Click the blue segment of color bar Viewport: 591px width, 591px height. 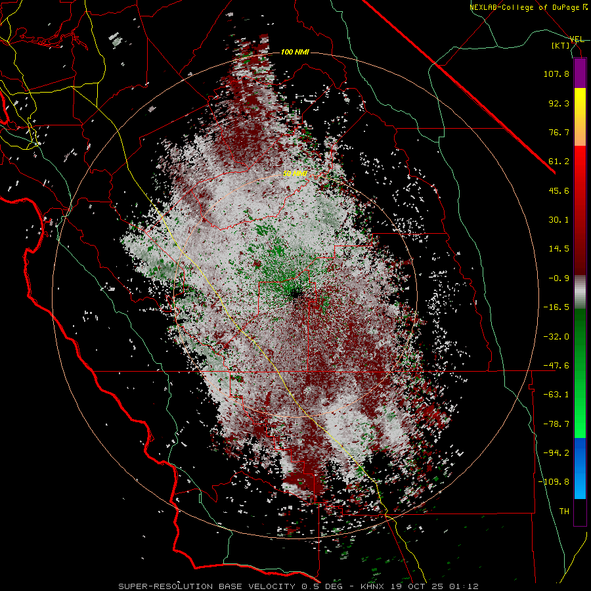[580, 468]
